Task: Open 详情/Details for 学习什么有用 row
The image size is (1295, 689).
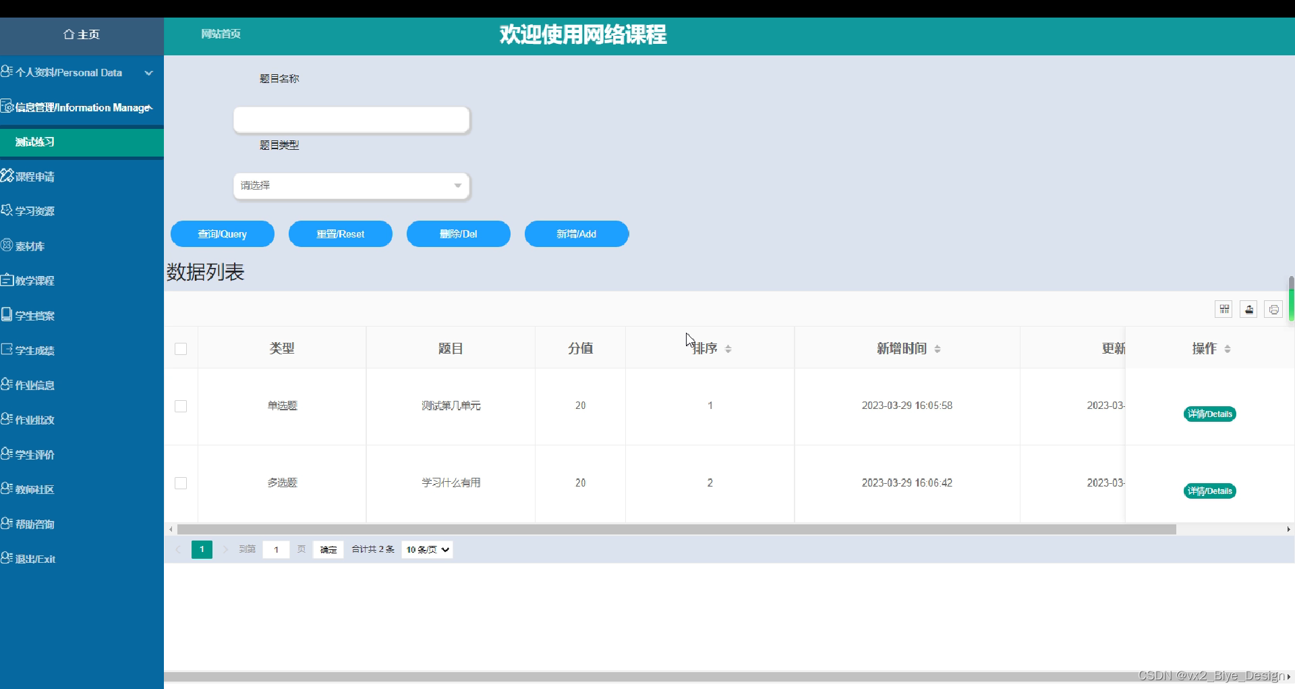Action: [1210, 491]
